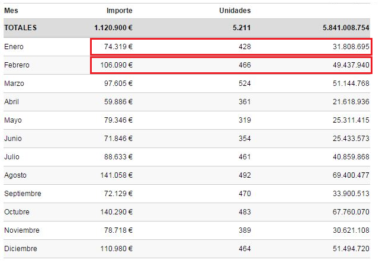Screen dimensions: 379x263
Task: Click the Unidades column header
Action: tap(235, 11)
